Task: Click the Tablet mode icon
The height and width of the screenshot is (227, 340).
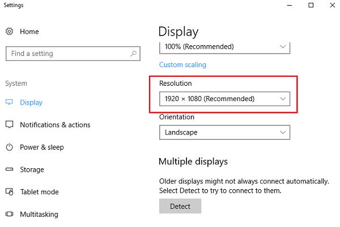Action: (x=9, y=192)
